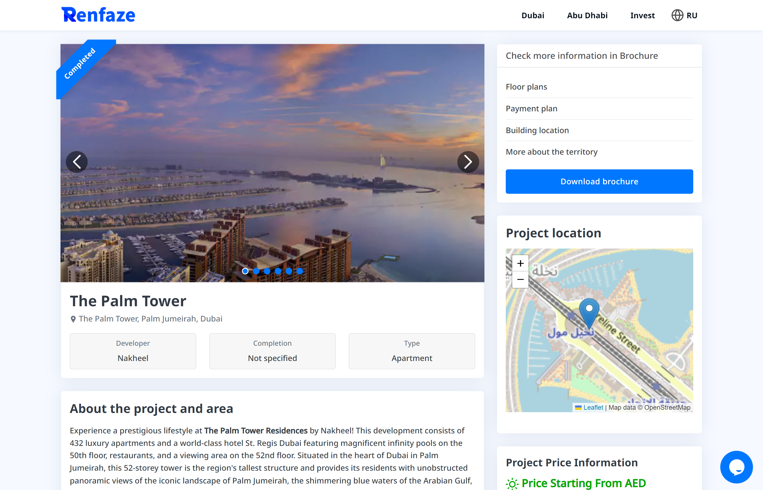The image size is (763, 490).
Task: Open the Renfaze logo home link
Action: pos(98,15)
